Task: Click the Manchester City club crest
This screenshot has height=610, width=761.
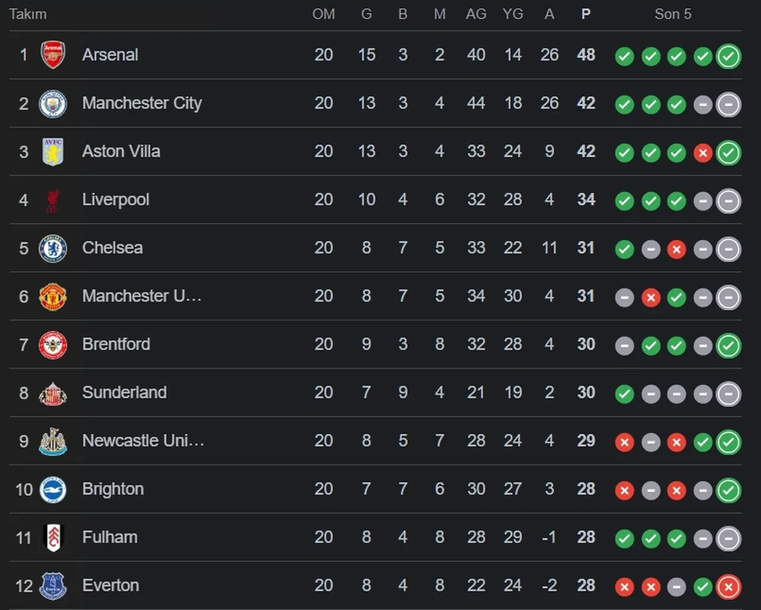Action: pos(53,104)
